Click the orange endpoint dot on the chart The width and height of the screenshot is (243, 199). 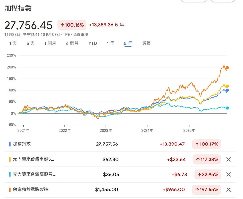coord(227,68)
